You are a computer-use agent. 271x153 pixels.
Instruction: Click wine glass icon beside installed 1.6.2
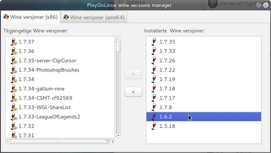(154, 117)
